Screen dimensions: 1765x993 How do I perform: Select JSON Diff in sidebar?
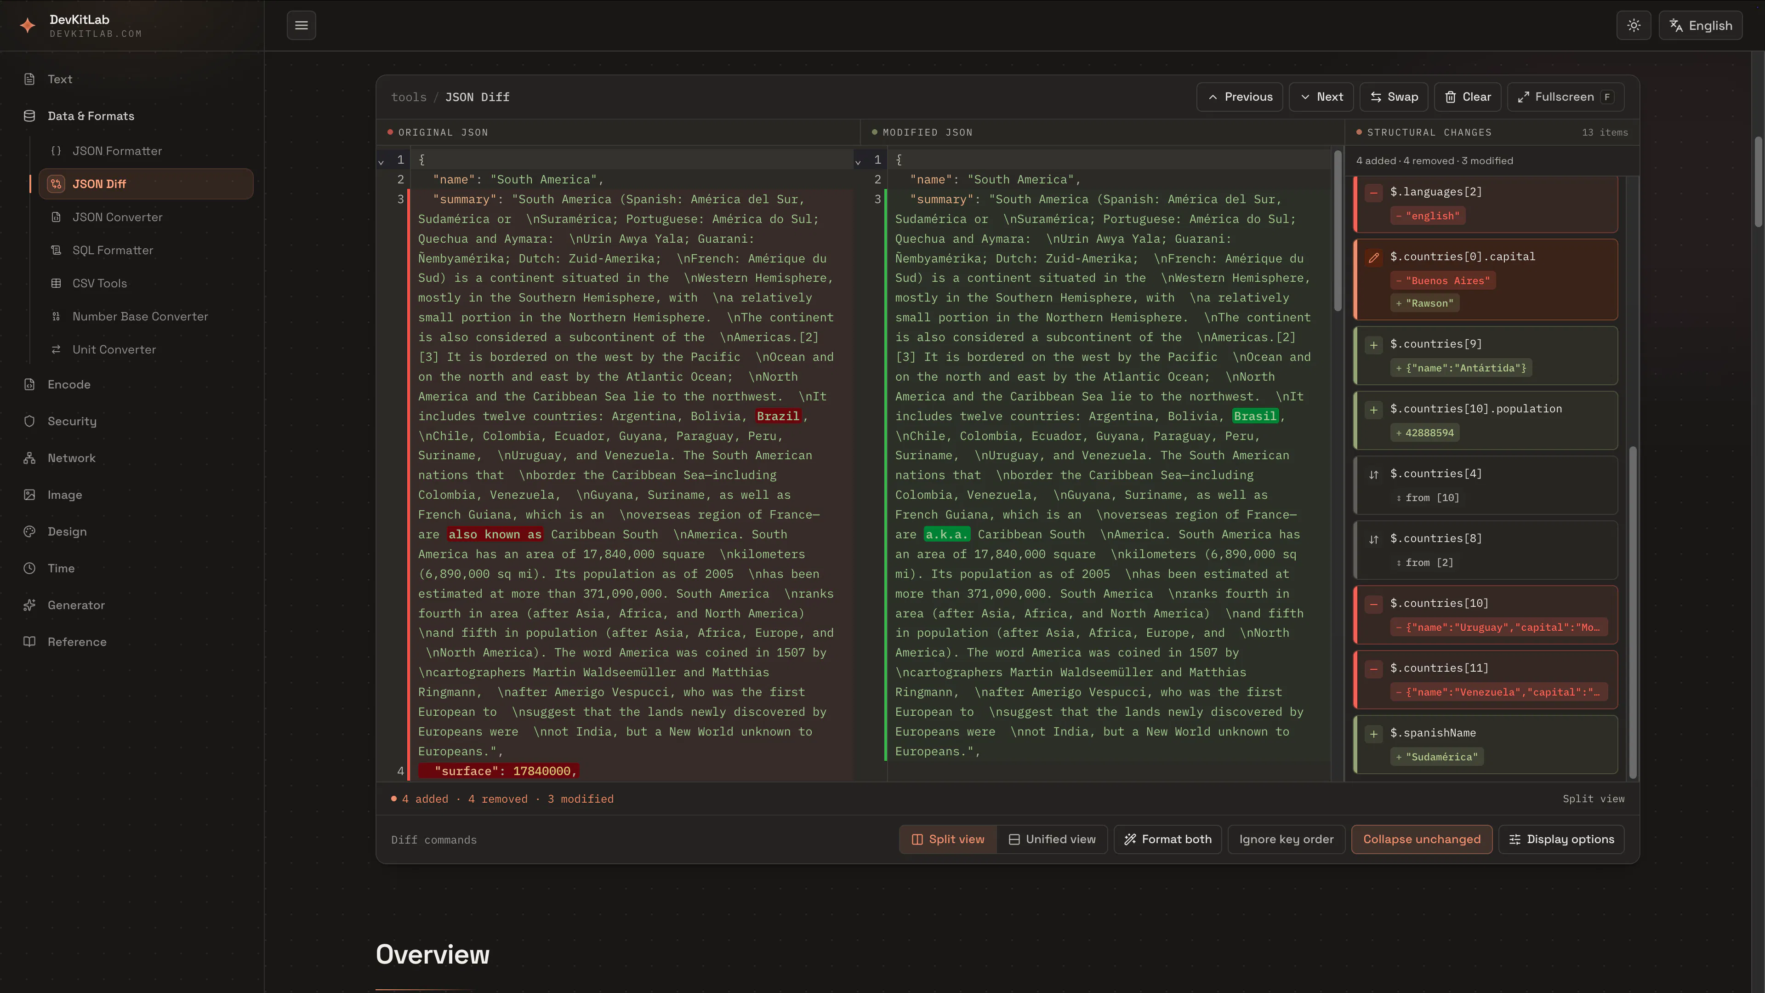(146, 184)
